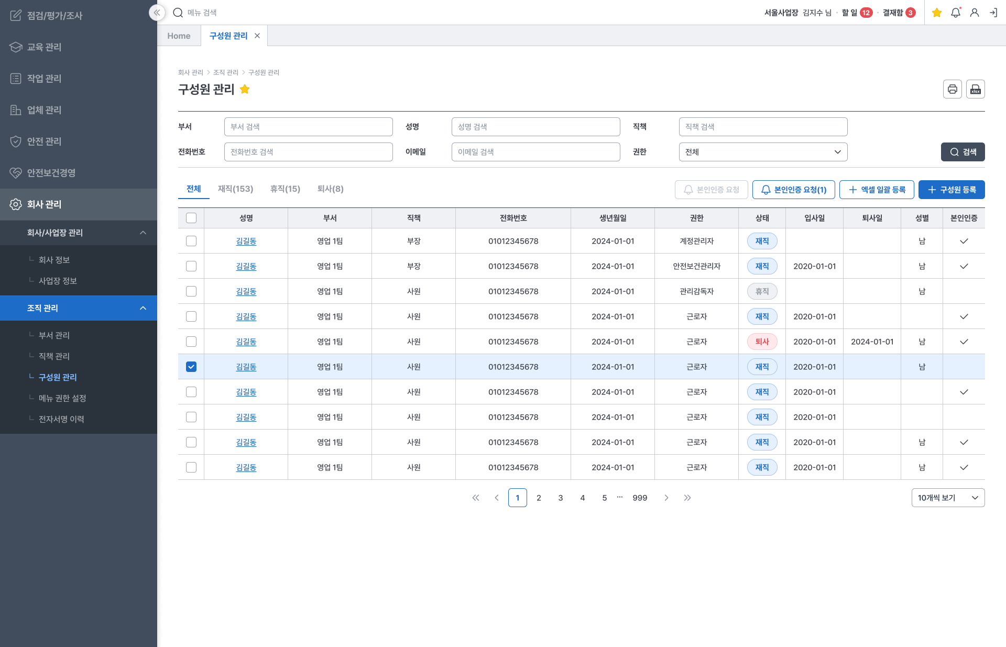Image resolution: width=1006 pixels, height=647 pixels.
Task: Collapse sidebar with double-chevron icon
Action: 157,13
